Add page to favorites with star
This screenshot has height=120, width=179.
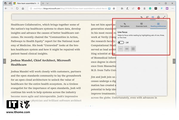[x=114, y=8]
